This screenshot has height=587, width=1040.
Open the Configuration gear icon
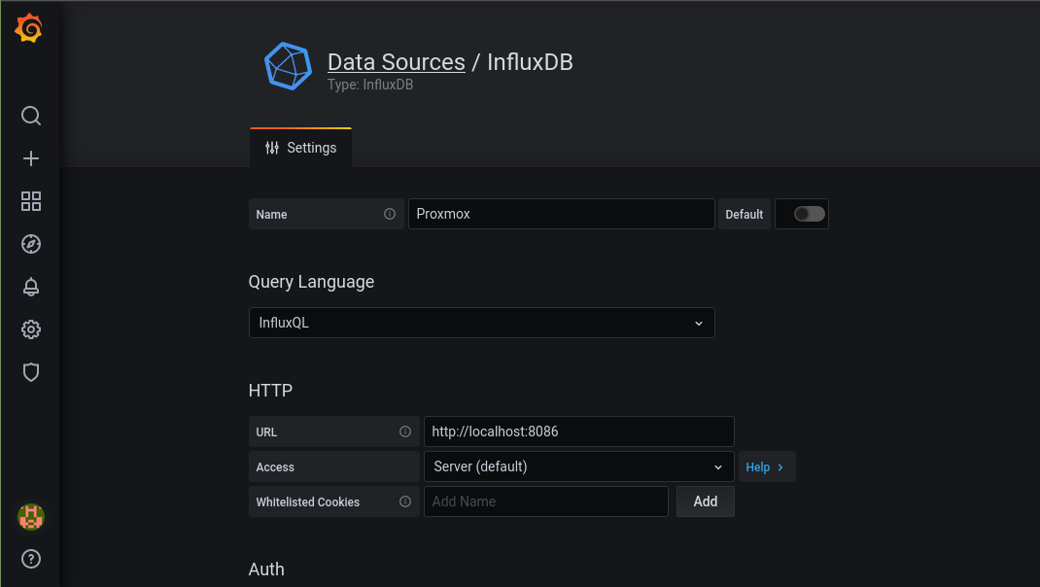click(x=30, y=329)
